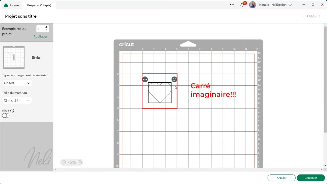Click Natalie's profile avatar
The image size is (327, 184).
252,5
